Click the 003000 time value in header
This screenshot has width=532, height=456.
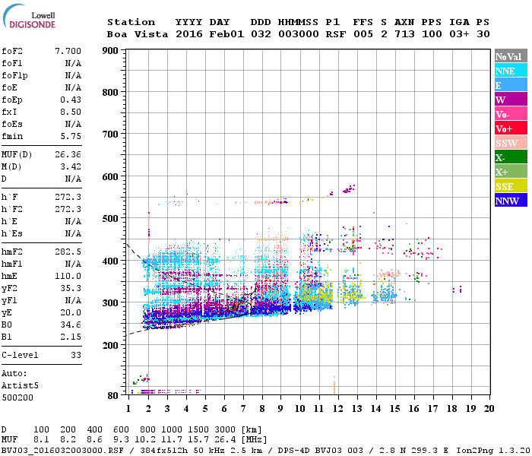(x=298, y=34)
